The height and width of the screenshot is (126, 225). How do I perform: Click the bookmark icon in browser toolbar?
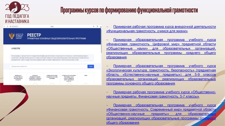click(x=94, y=26)
